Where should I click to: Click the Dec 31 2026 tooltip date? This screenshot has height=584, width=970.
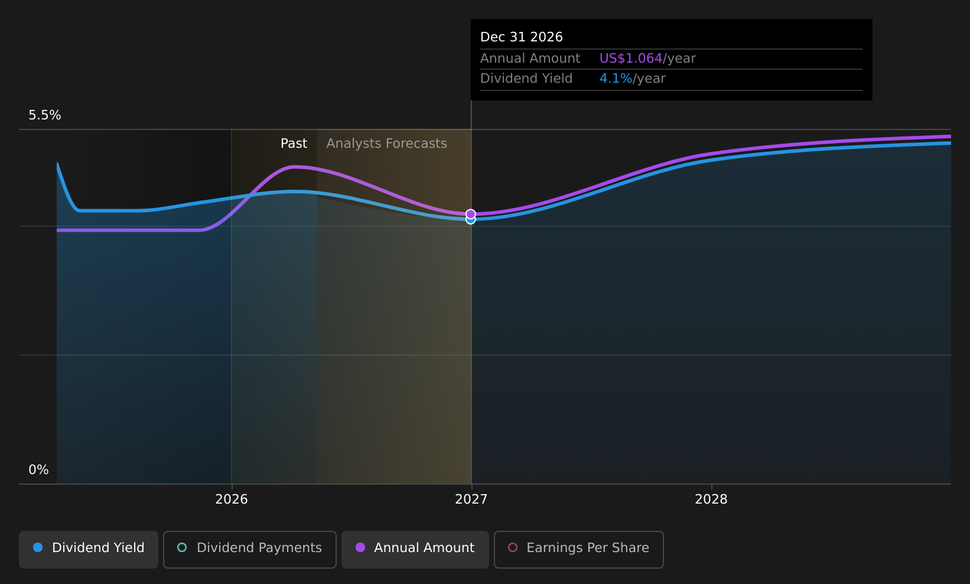click(x=522, y=37)
